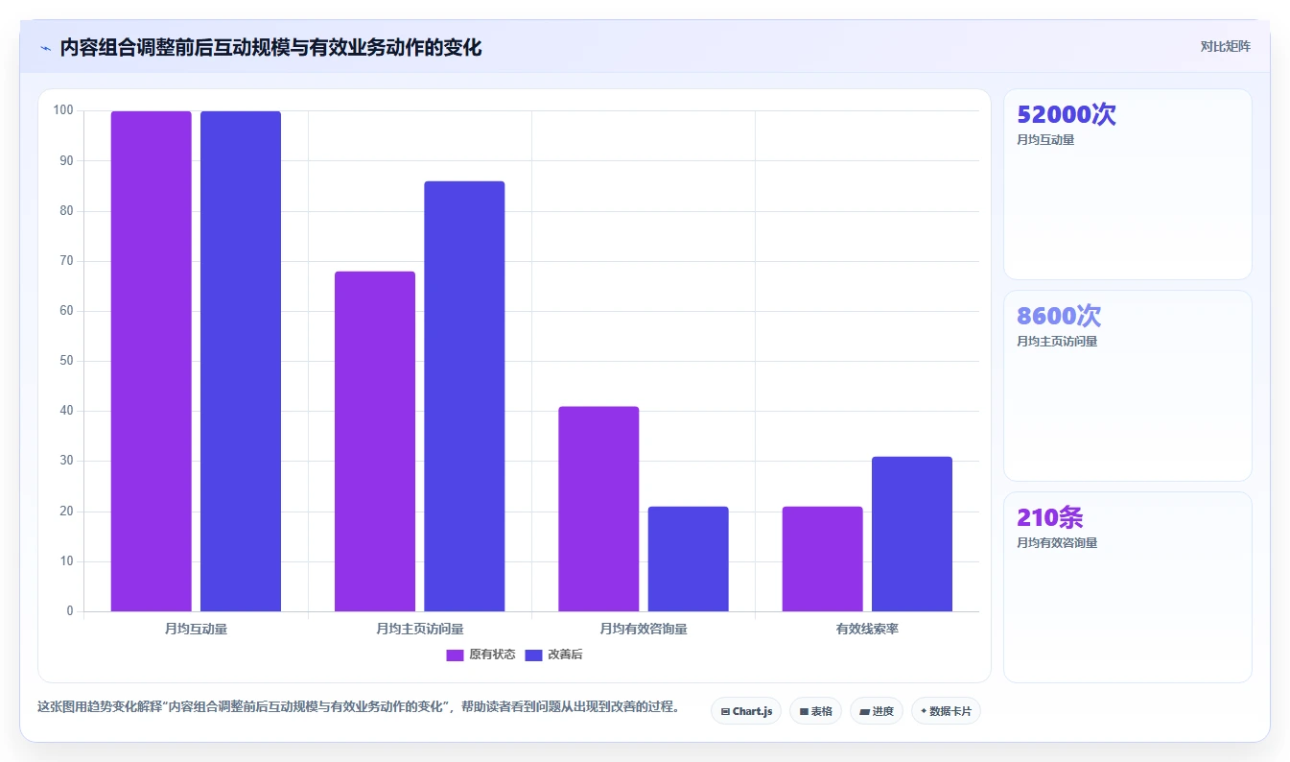
Task: Click the purple 原有状态 bar for 月均互动量
Action: coord(151,361)
